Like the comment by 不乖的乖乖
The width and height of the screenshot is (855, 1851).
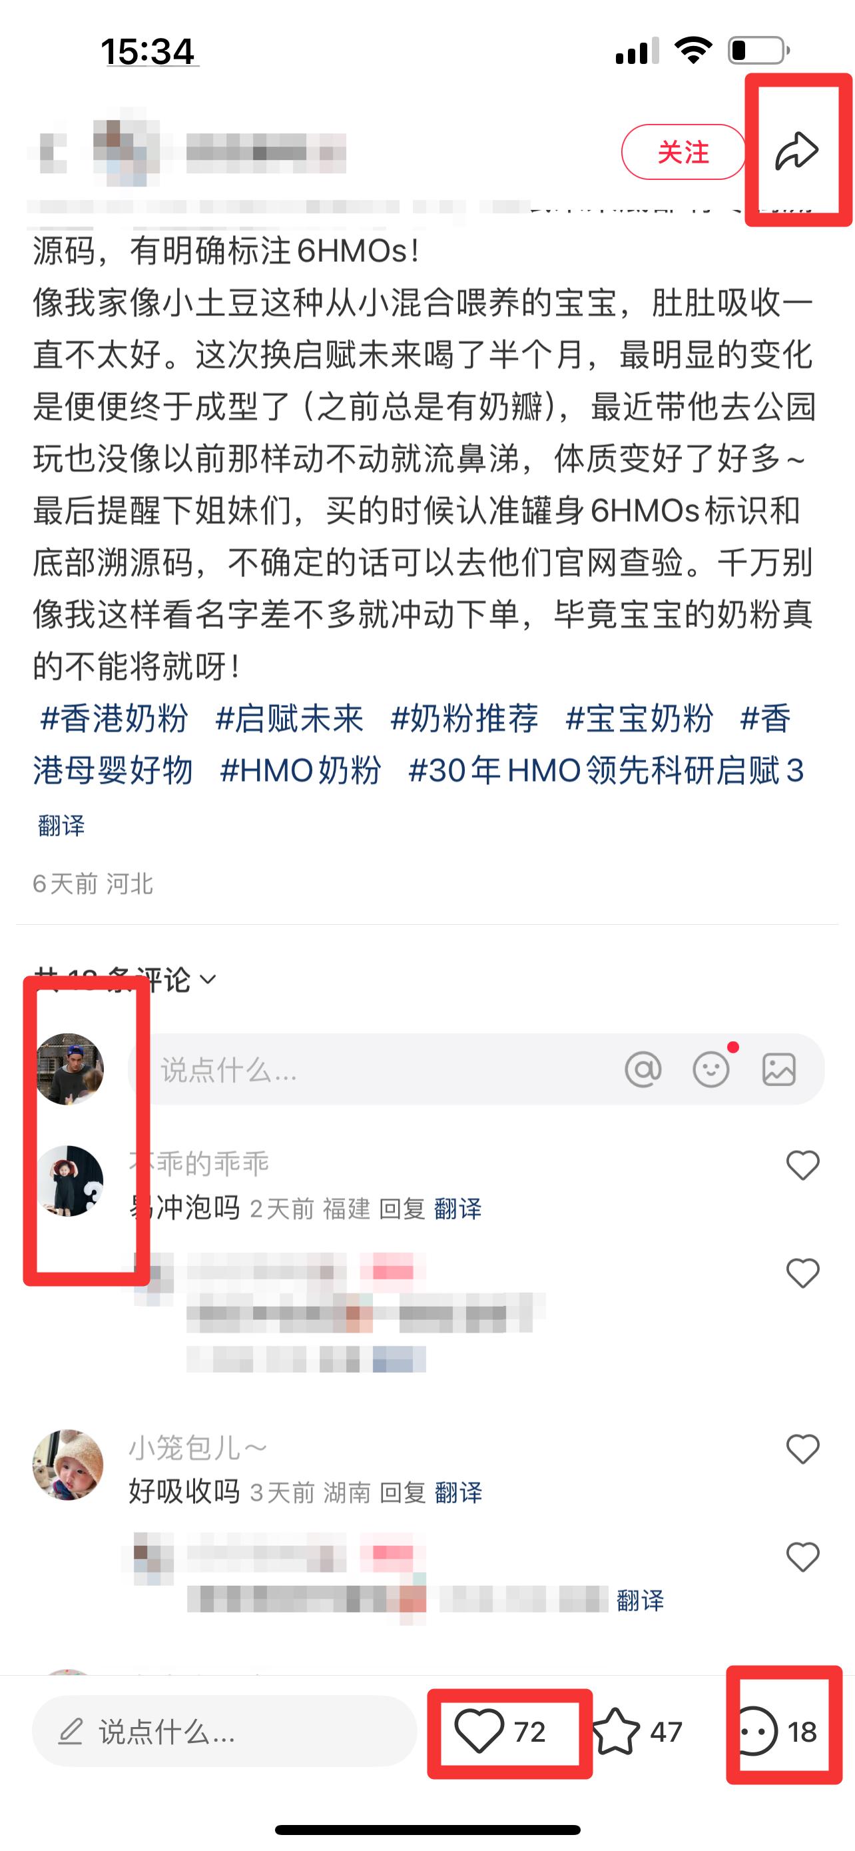[802, 1165]
